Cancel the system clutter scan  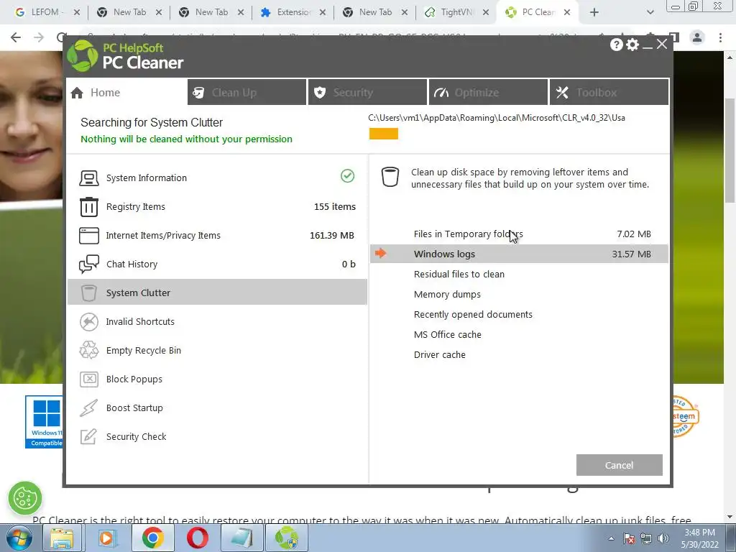pyautogui.click(x=619, y=465)
